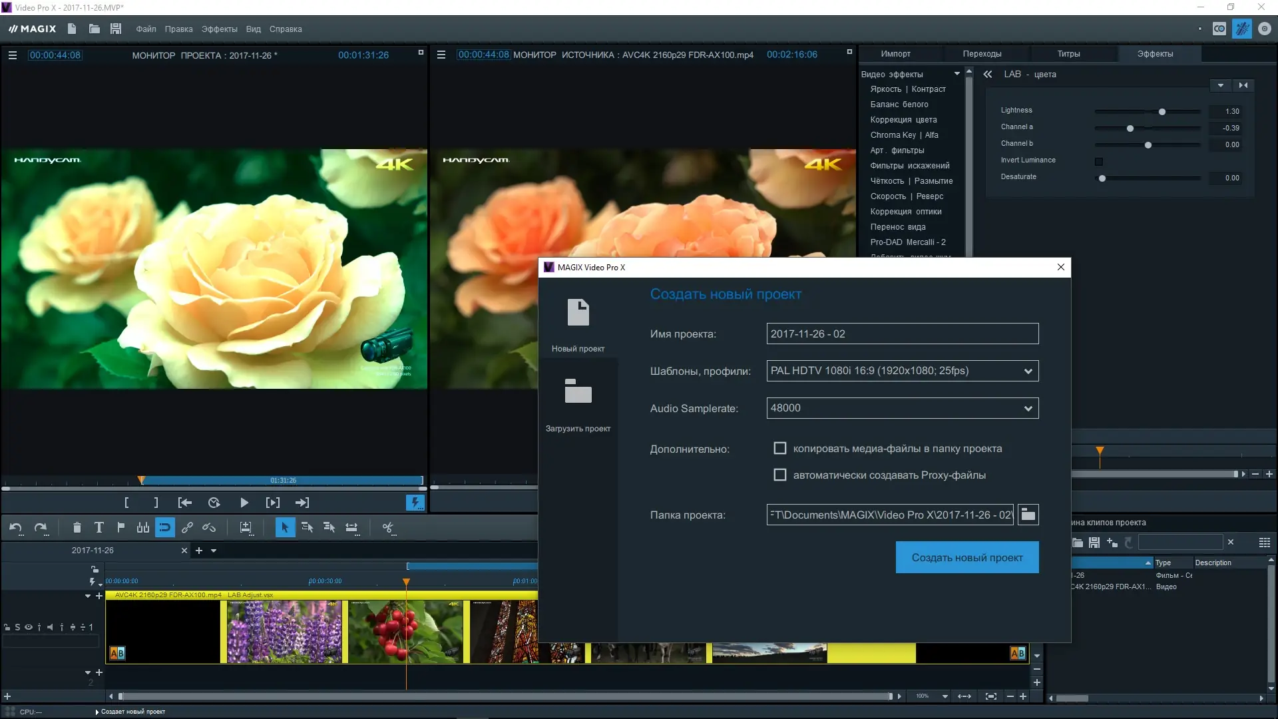This screenshot has width=1278, height=719.
Task: Select the mouse pointer mode tool
Action: click(285, 528)
